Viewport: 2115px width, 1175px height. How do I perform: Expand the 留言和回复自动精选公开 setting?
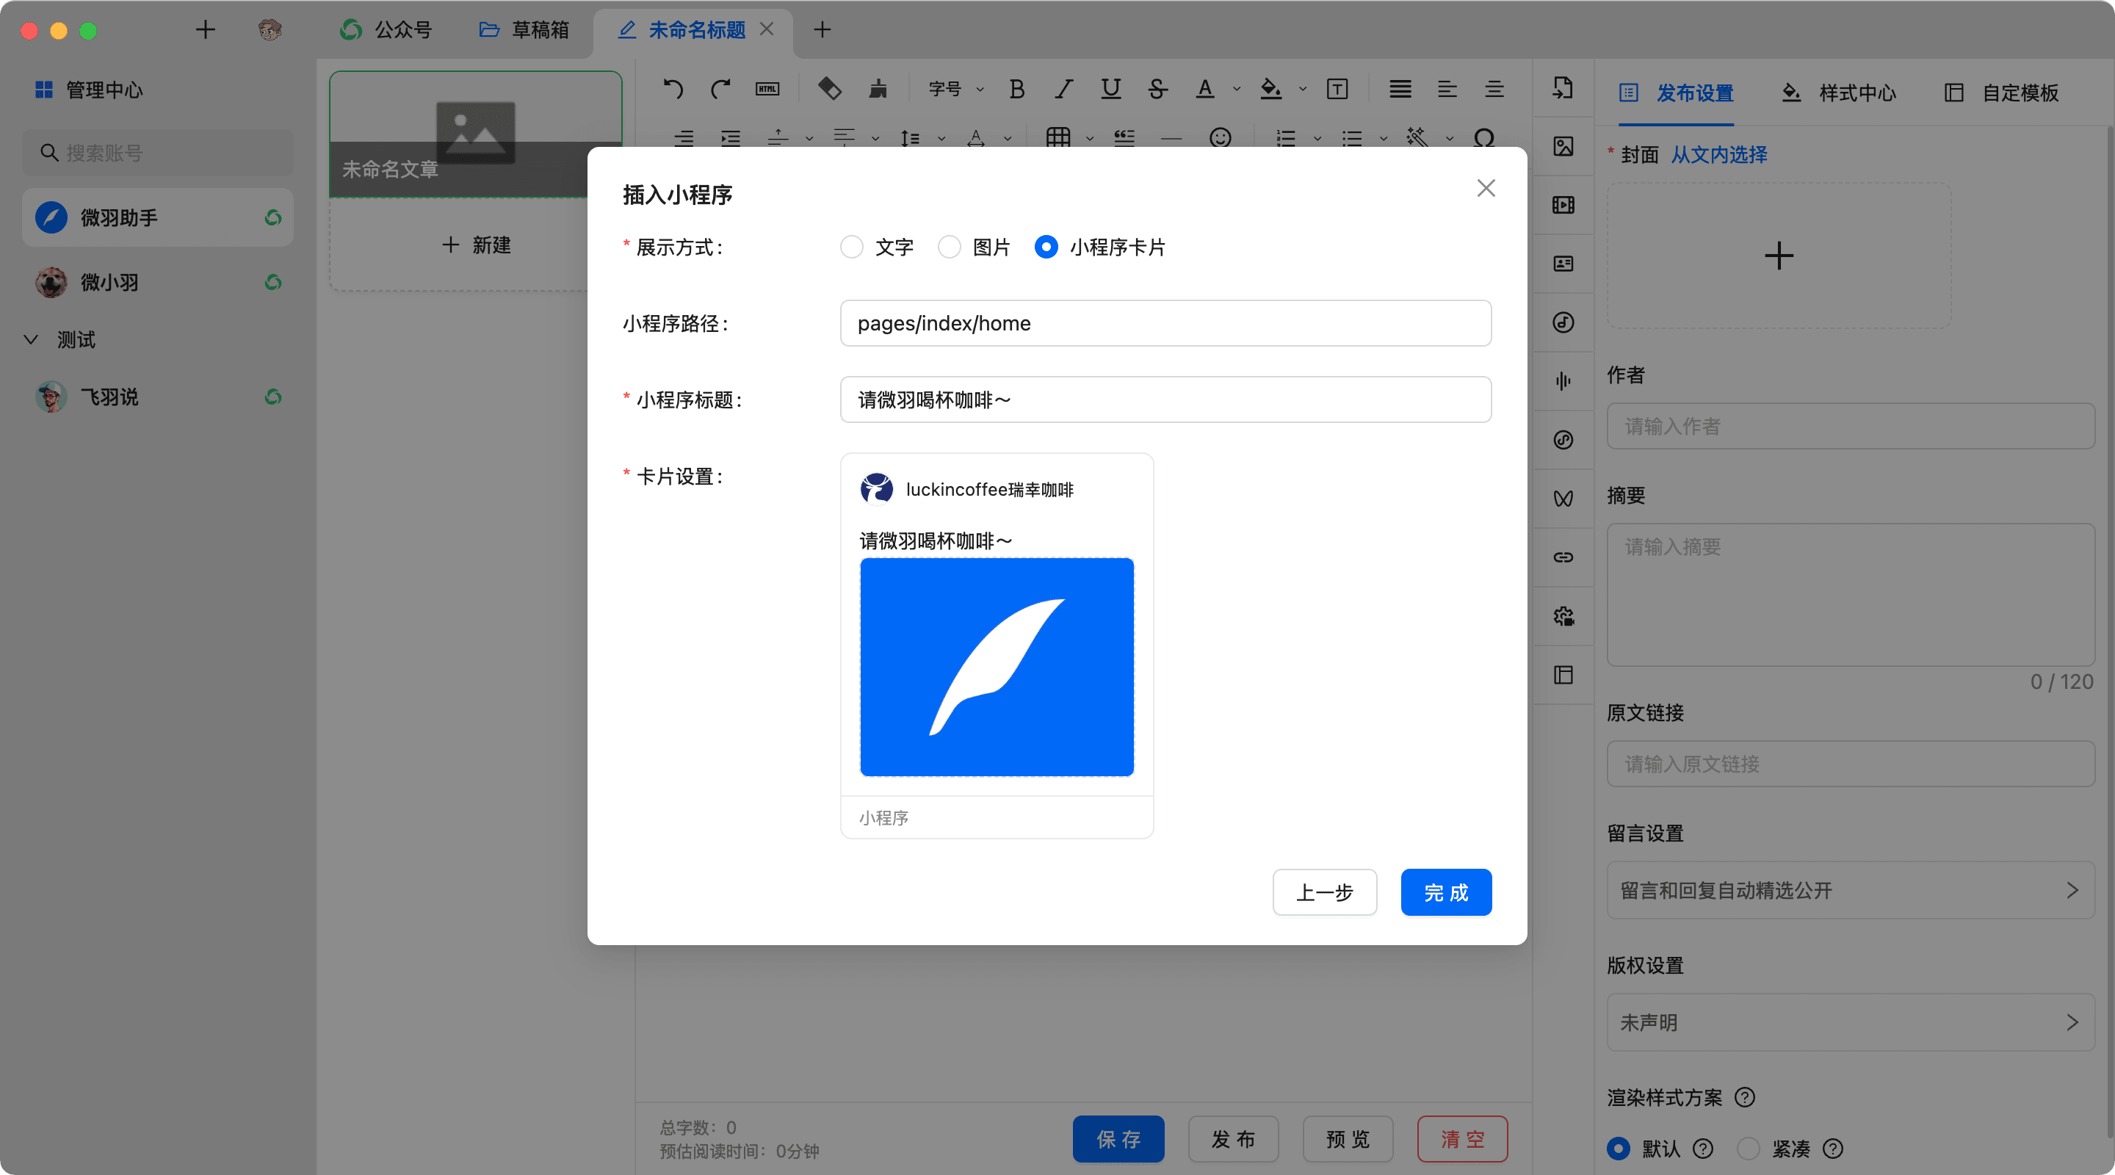tap(1850, 890)
